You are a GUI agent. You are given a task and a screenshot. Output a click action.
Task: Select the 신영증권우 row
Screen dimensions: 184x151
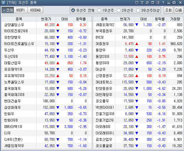138,76
